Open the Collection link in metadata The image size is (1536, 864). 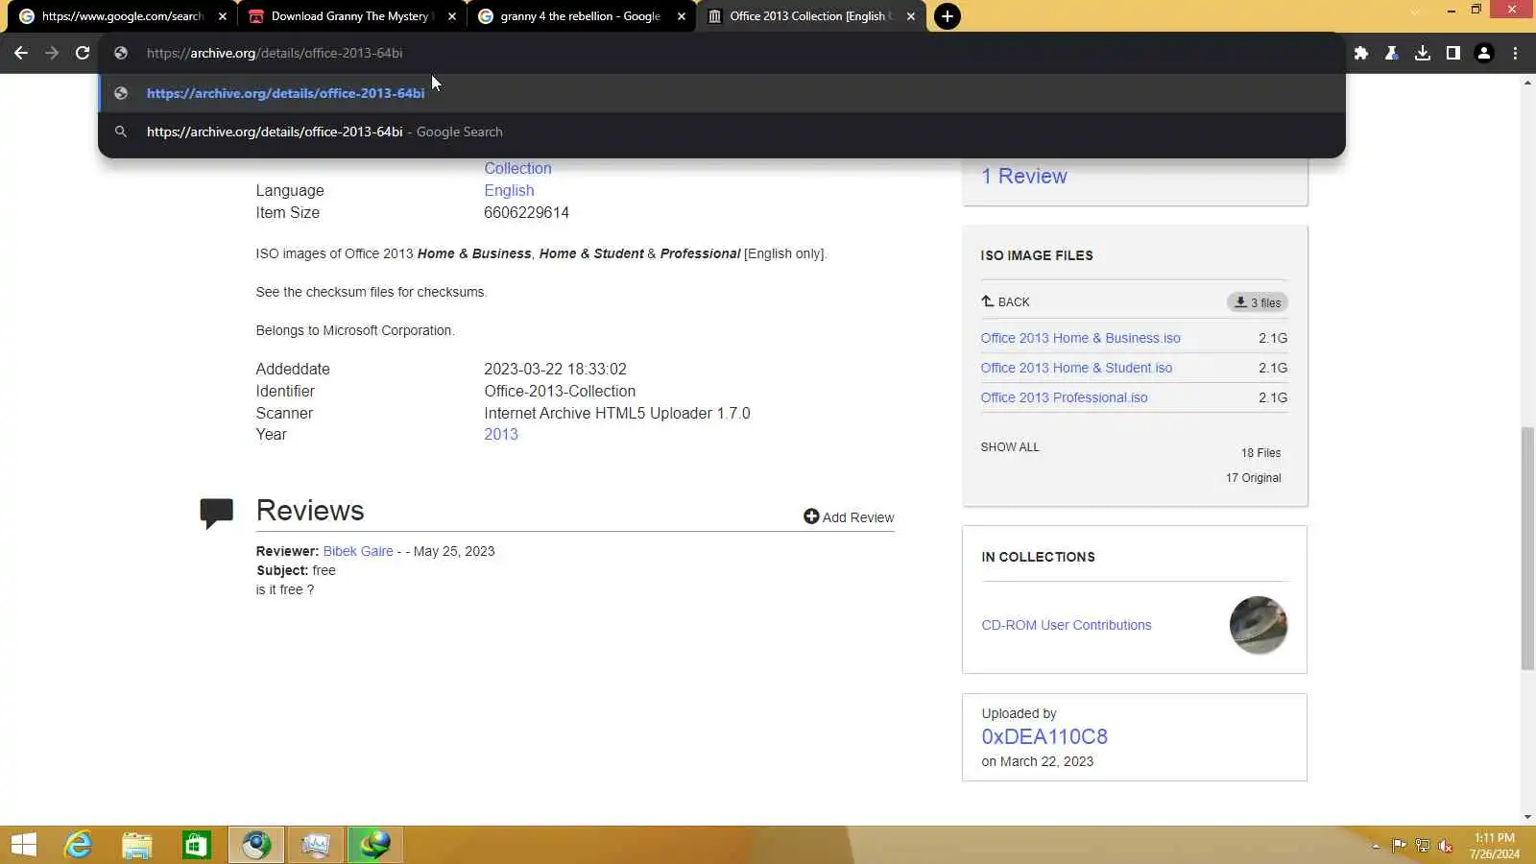517,168
